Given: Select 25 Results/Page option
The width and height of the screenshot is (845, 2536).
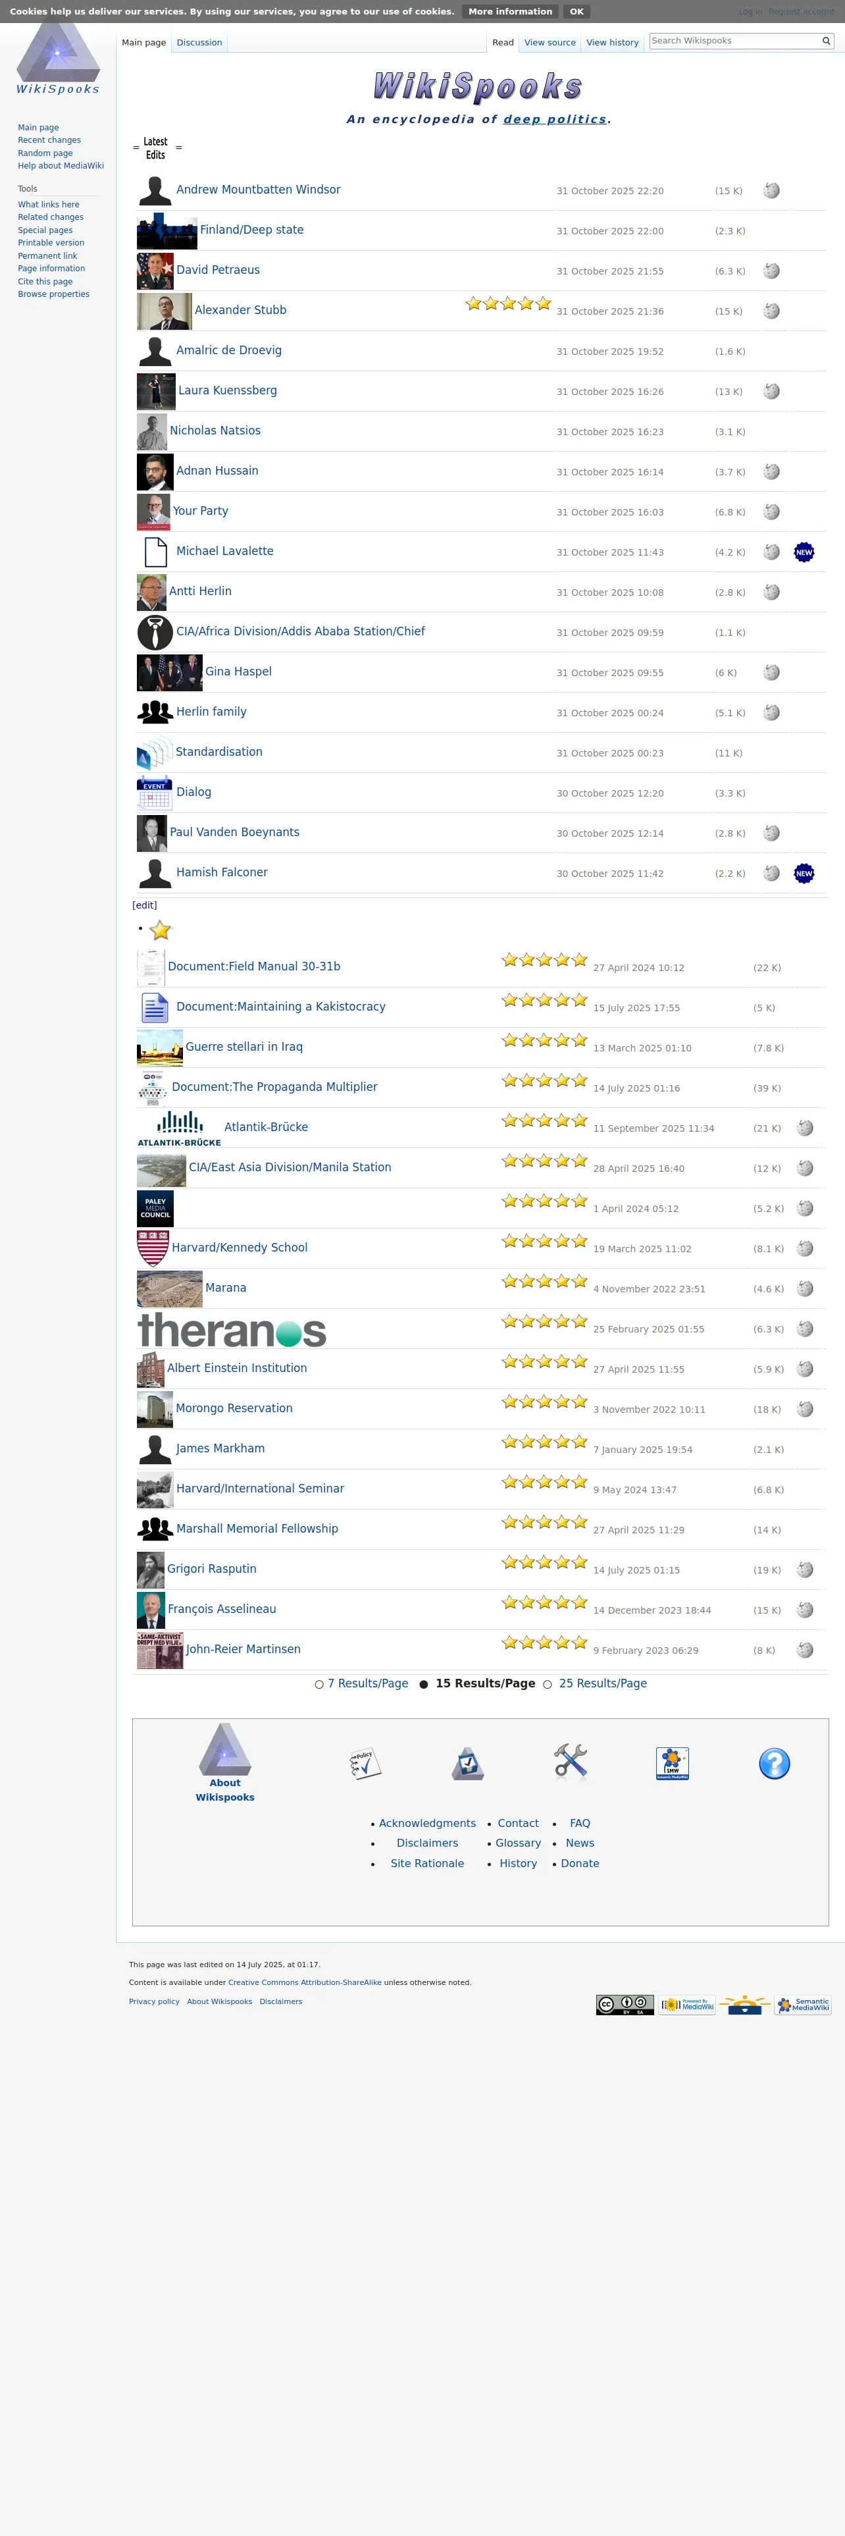Looking at the screenshot, I should point(603,1683).
